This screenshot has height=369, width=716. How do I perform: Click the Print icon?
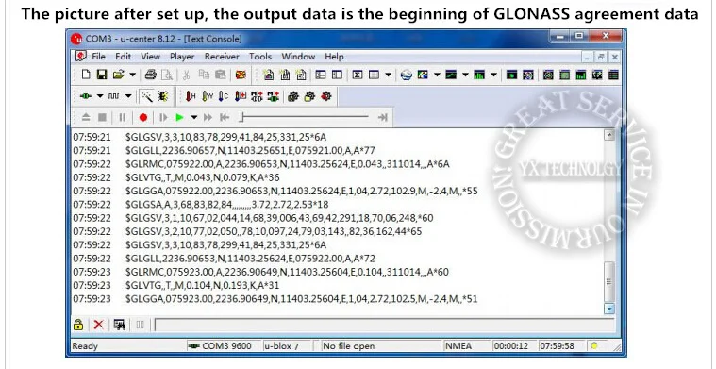tap(151, 75)
